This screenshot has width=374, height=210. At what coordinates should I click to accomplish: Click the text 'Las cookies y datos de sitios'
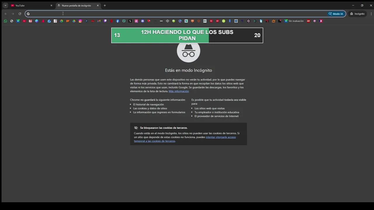(x=150, y=108)
